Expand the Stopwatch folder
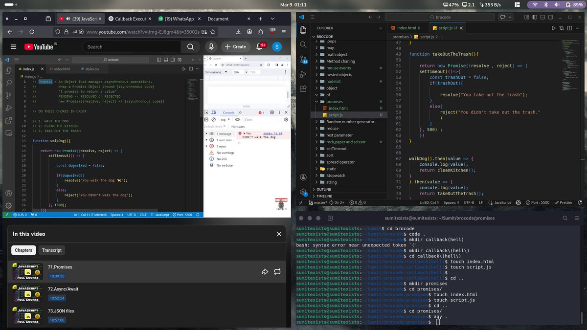Screen dimensions: 587x330 point(316,176)
